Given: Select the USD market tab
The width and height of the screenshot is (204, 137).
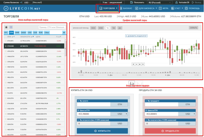Looking at the screenshot, I should coord(30,32).
